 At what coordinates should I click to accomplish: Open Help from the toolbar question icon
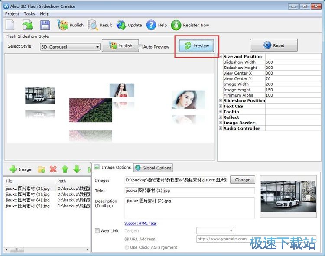[151, 25]
